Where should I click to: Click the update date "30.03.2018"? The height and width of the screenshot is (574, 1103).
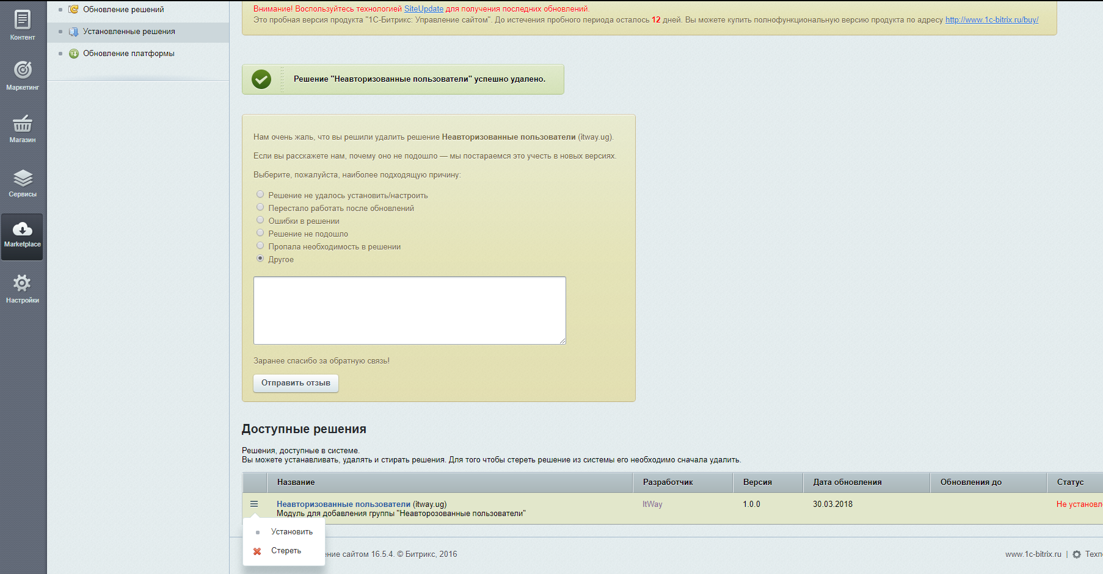click(x=832, y=504)
